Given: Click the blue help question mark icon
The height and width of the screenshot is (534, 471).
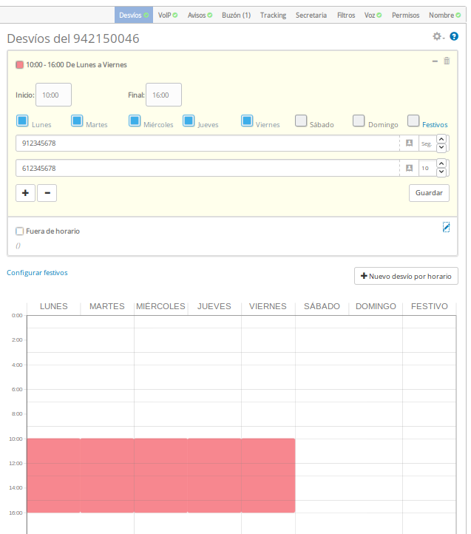Looking at the screenshot, I should point(454,36).
